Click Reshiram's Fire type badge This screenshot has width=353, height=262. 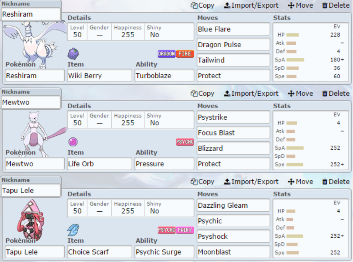185,54
